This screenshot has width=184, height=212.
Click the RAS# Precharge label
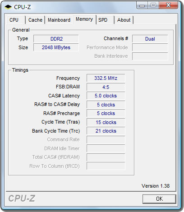(62, 113)
